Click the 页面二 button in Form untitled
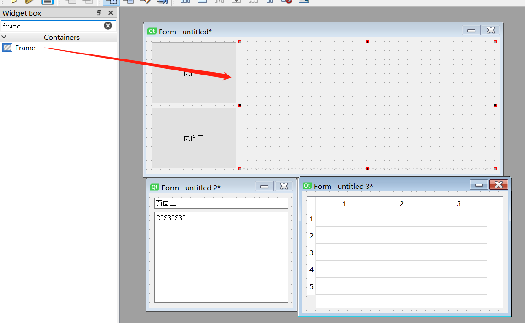Viewport: 525px width, 323px height. coord(194,138)
